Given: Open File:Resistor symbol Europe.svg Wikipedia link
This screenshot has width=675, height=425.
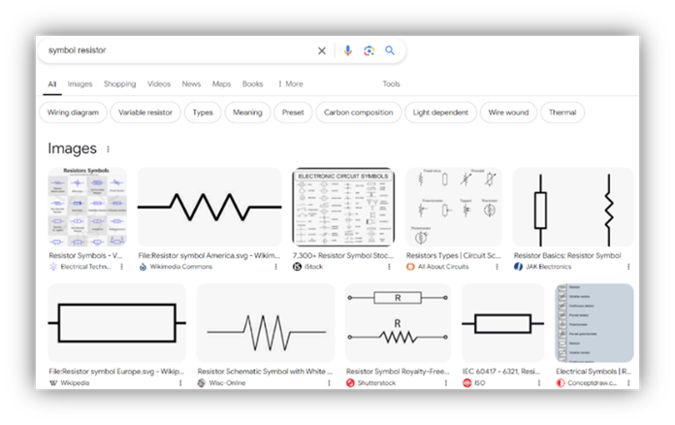Looking at the screenshot, I should (x=117, y=371).
